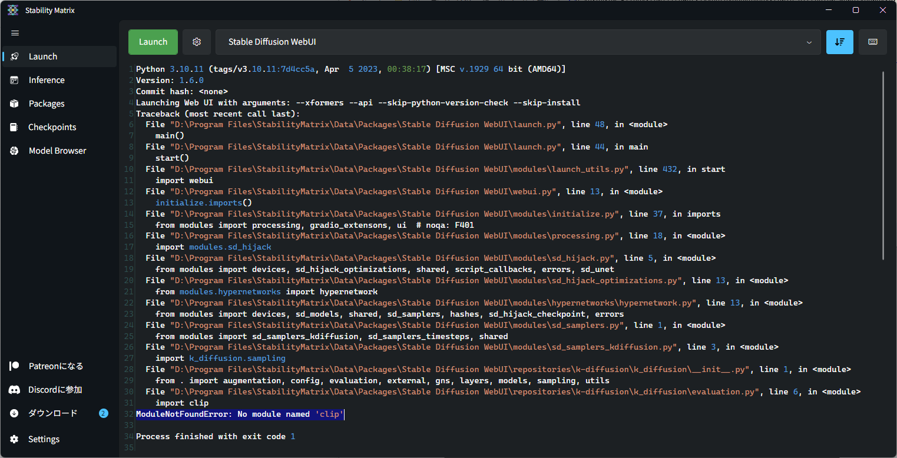
Task: Go to the Inference page
Action: point(59,80)
